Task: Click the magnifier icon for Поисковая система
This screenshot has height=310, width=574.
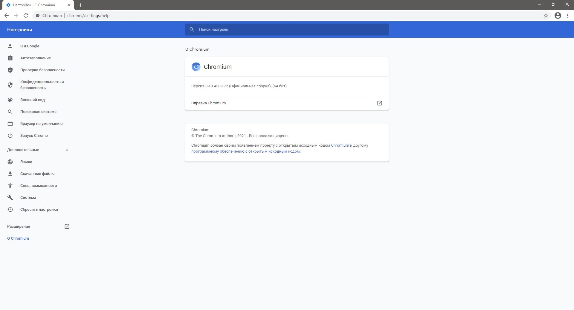Action: click(x=10, y=111)
